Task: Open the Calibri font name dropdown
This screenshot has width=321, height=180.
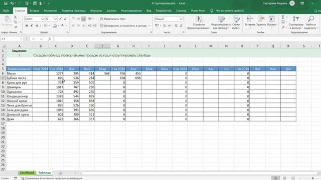Action: pyautogui.click(x=43, y=19)
